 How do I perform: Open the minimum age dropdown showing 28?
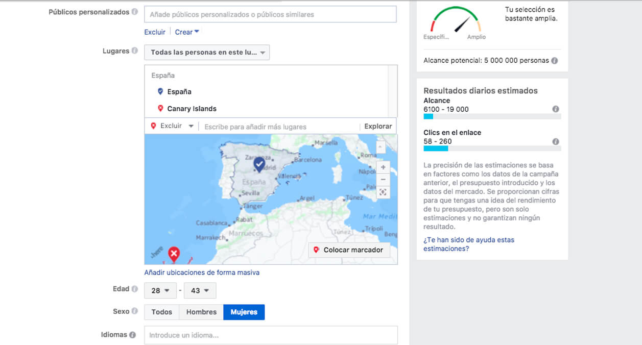160,290
